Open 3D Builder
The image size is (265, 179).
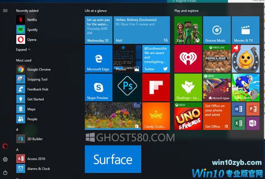21,139
